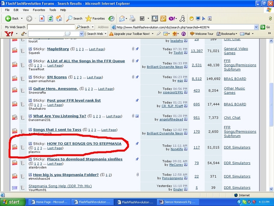
Task: Click the green Go arrow button
Action: click(x=262, y=27)
